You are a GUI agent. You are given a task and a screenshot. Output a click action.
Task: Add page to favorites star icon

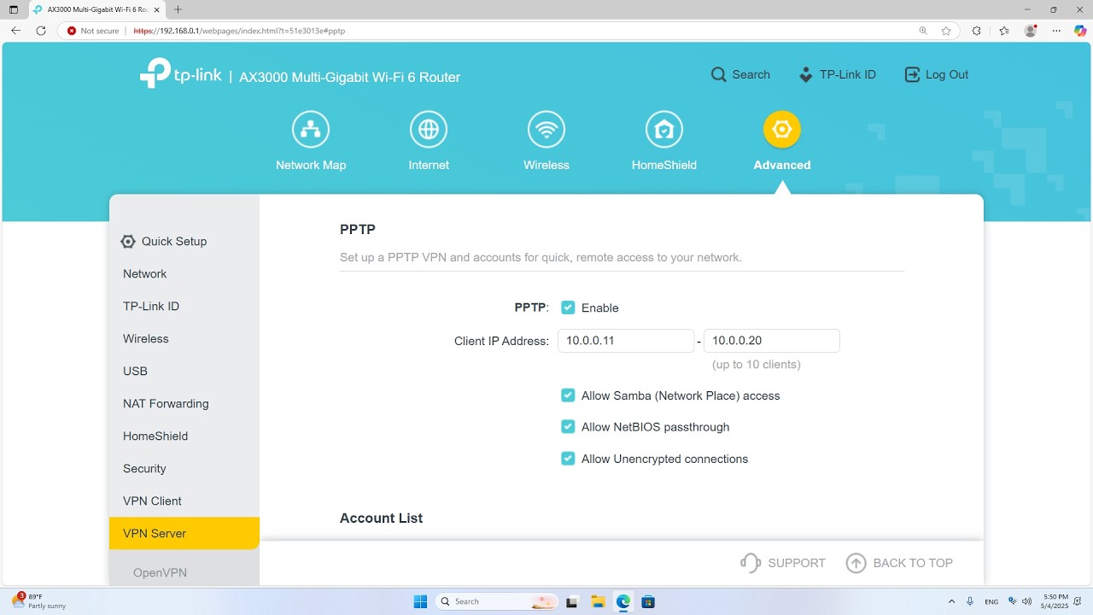pos(946,31)
